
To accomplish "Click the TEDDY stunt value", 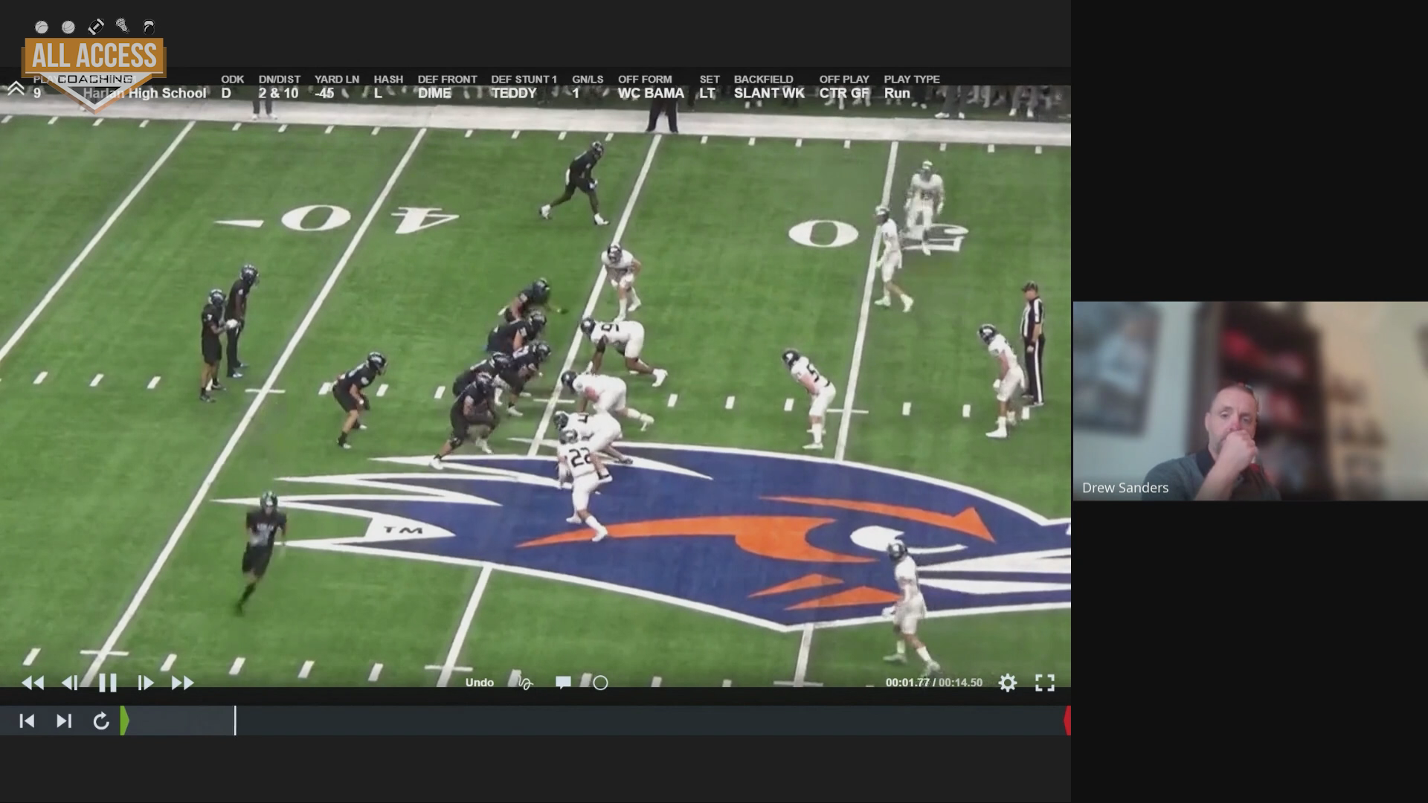I will pyautogui.click(x=514, y=94).
